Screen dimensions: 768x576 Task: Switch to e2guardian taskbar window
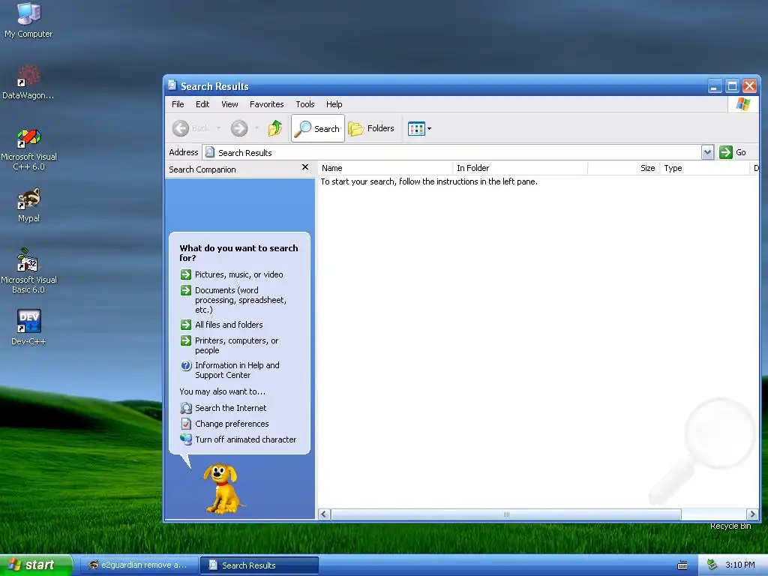coord(139,565)
